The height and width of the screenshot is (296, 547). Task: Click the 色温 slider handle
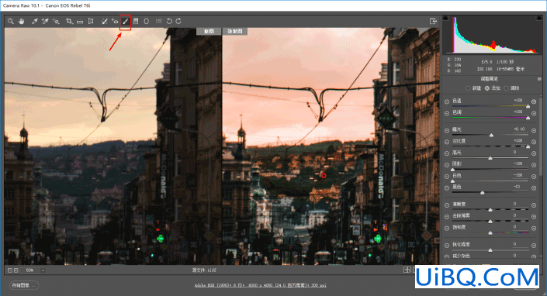[528, 107]
